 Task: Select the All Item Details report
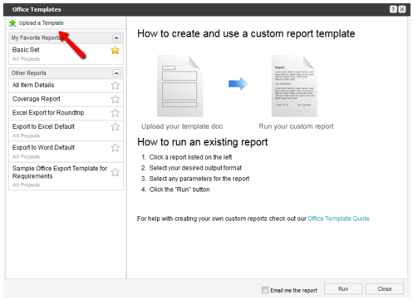(x=66, y=86)
